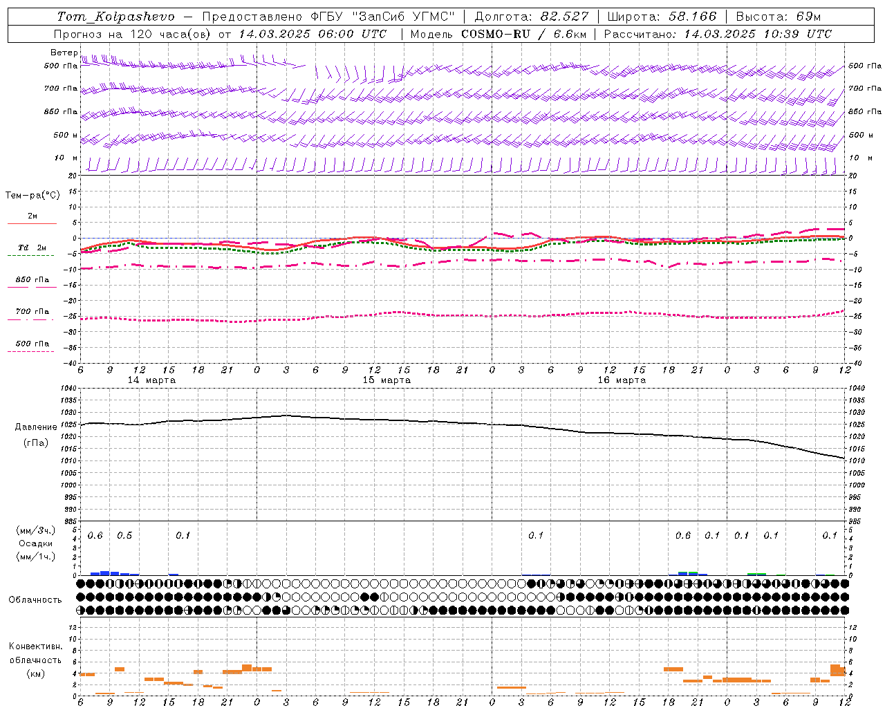The image size is (885, 708).
Task: Click the Давление panel label
Action: [x=36, y=427]
